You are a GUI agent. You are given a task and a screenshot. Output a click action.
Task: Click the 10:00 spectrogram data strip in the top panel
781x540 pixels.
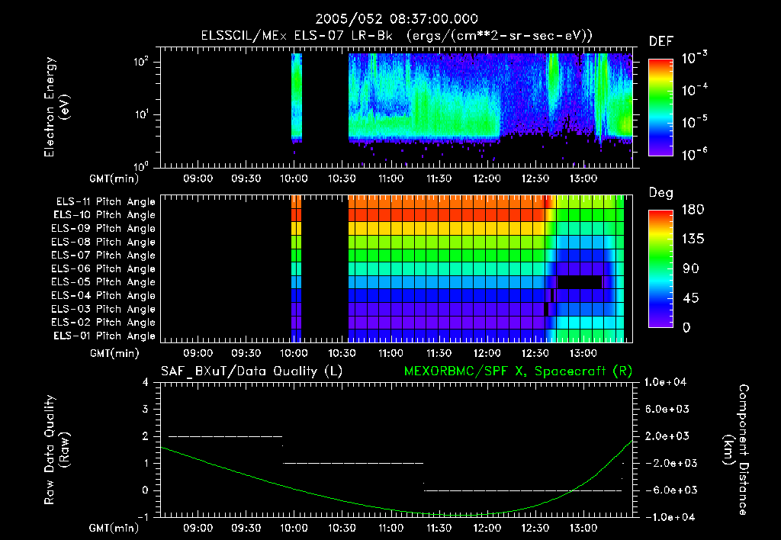pyautogui.click(x=297, y=97)
